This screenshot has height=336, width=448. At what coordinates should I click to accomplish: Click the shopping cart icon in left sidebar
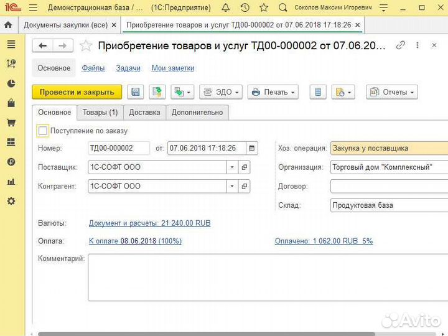(11, 123)
